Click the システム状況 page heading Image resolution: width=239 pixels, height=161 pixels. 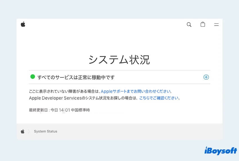click(x=119, y=60)
